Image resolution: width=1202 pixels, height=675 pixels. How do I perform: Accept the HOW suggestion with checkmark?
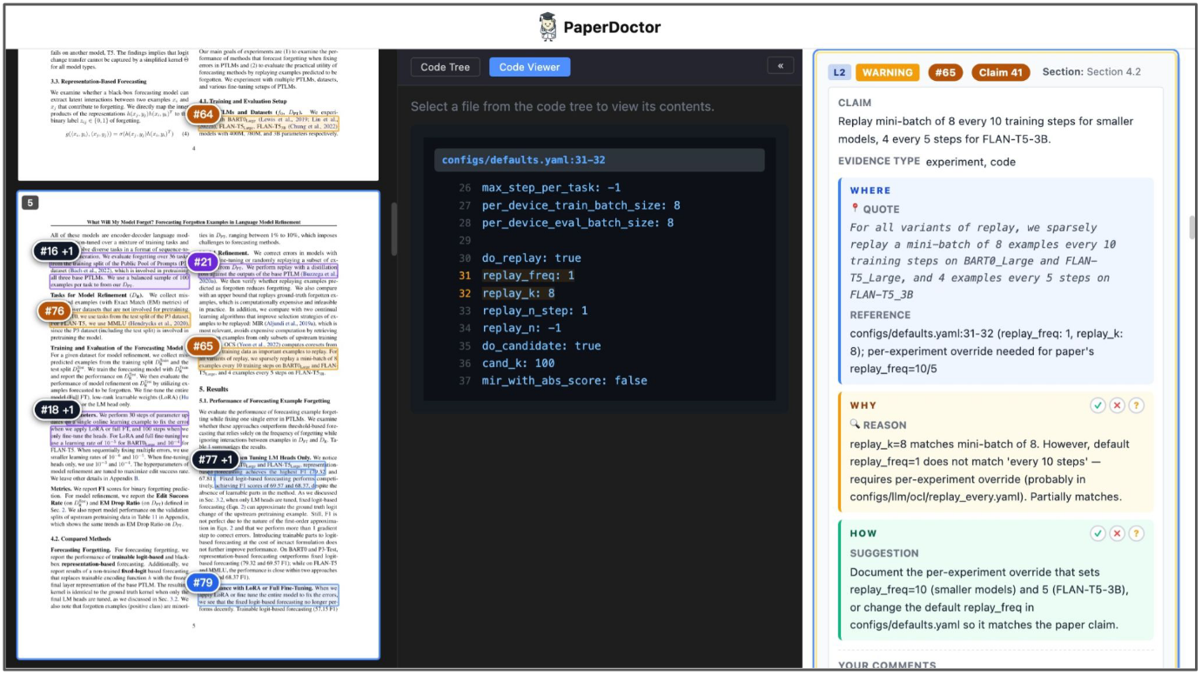click(x=1098, y=533)
